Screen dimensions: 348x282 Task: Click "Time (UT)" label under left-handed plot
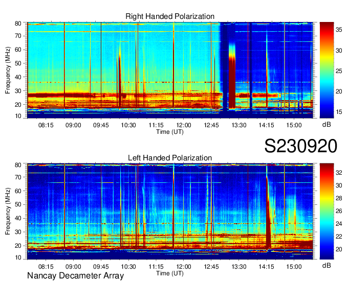pyautogui.click(x=170, y=273)
